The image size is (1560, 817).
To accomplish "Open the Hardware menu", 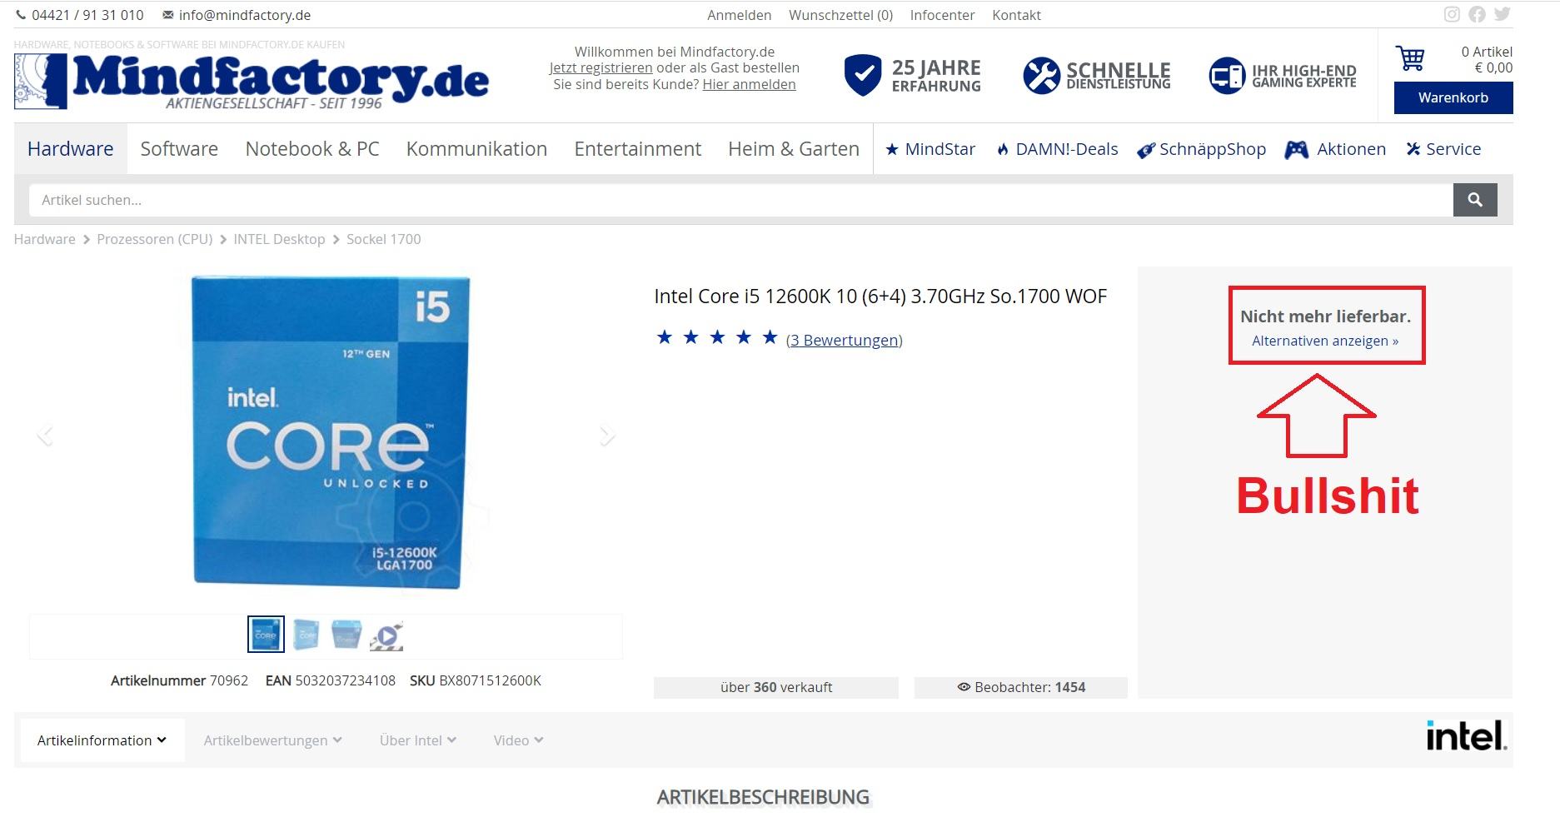I will tap(71, 149).
